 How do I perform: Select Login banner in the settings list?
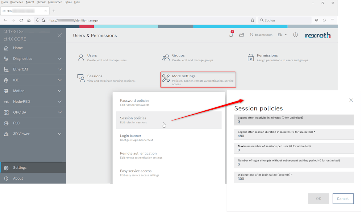[130, 138]
